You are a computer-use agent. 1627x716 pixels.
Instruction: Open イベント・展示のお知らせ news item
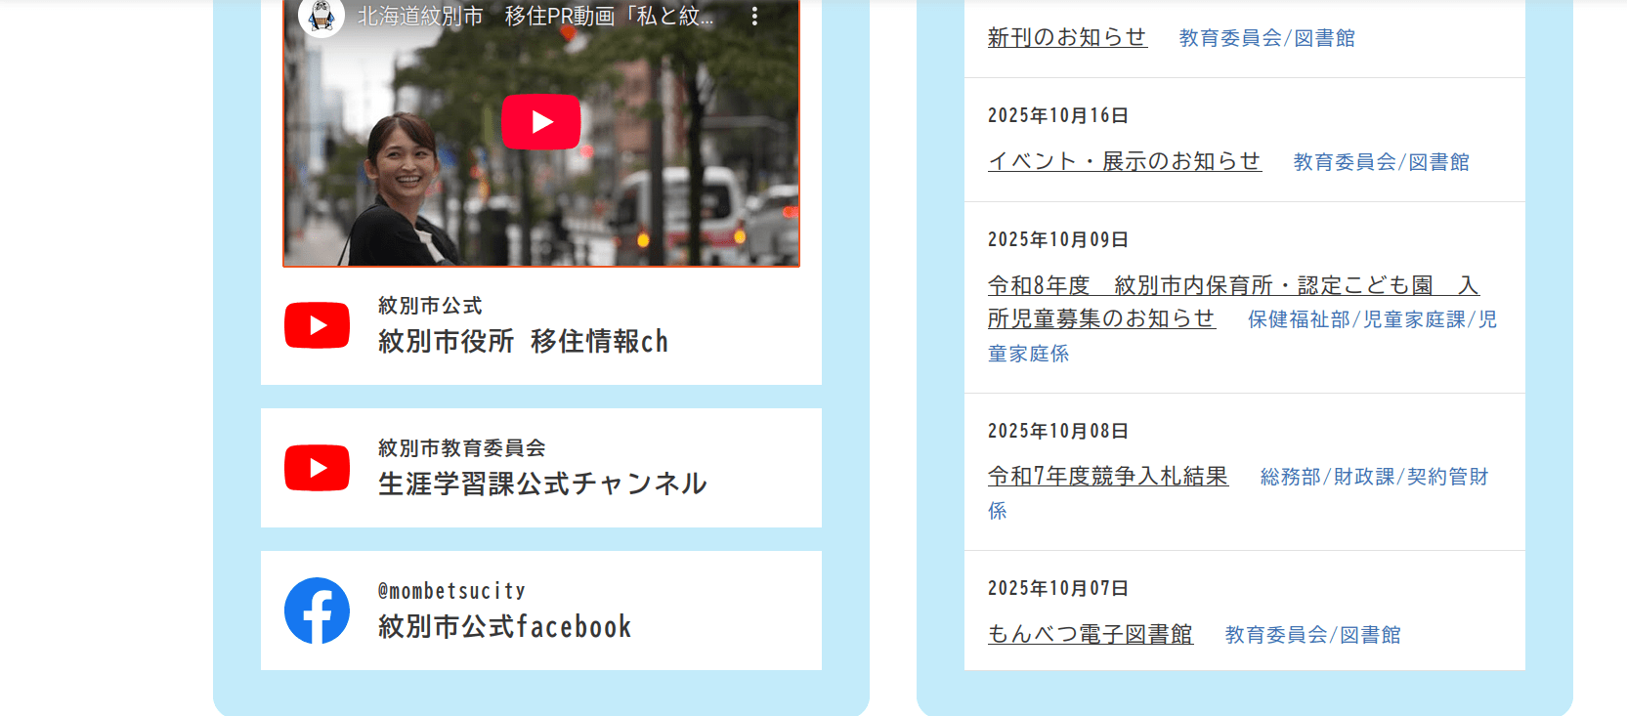click(1124, 161)
